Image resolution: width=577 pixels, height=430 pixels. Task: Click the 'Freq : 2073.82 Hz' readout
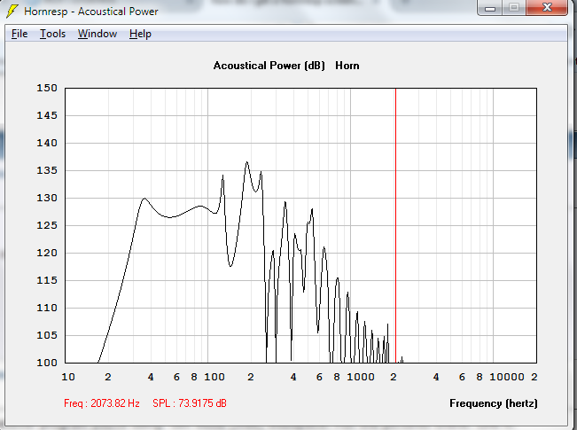(x=102, y=403)
